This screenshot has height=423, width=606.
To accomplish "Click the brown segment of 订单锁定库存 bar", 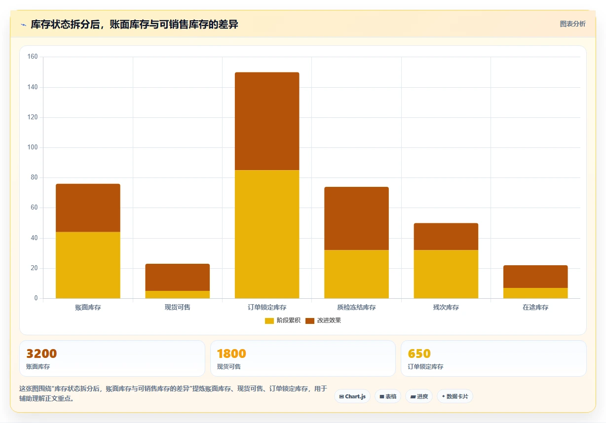I will click(267, 121).
